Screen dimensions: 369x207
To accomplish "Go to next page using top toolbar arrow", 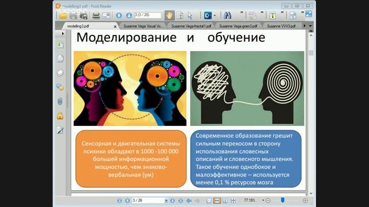I will click(129, 16).
